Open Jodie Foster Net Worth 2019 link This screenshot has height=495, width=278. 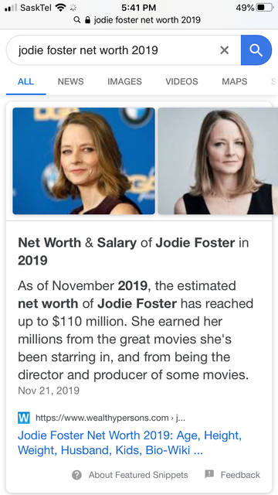click(130, 442)
